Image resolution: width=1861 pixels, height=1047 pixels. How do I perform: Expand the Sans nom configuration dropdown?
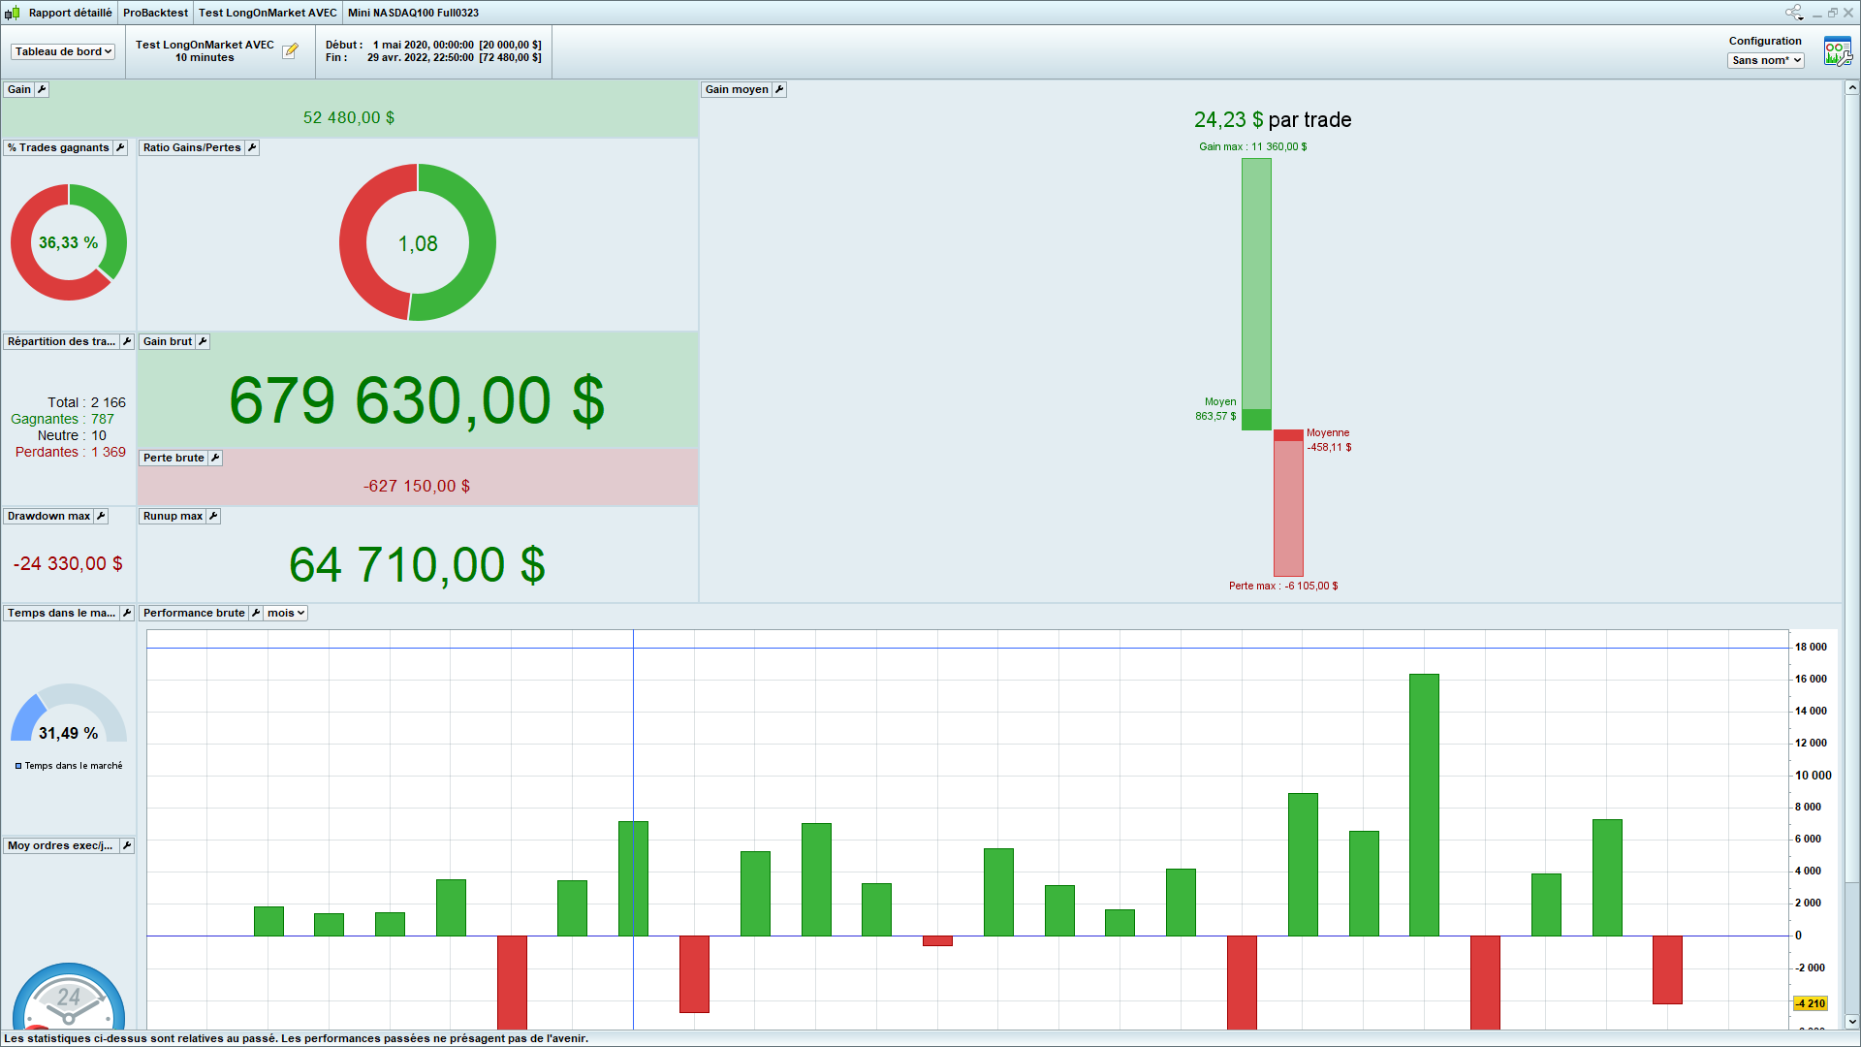click(x=1765, y=60)
